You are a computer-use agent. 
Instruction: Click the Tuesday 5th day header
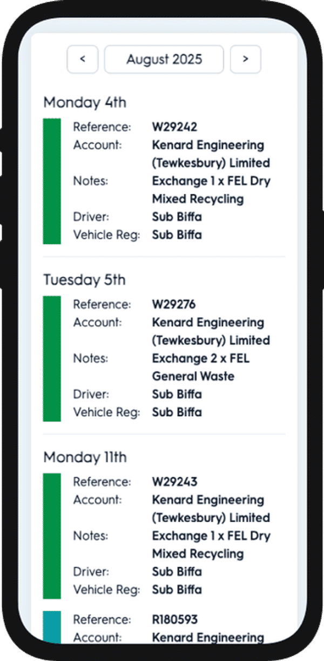[84, 280]
